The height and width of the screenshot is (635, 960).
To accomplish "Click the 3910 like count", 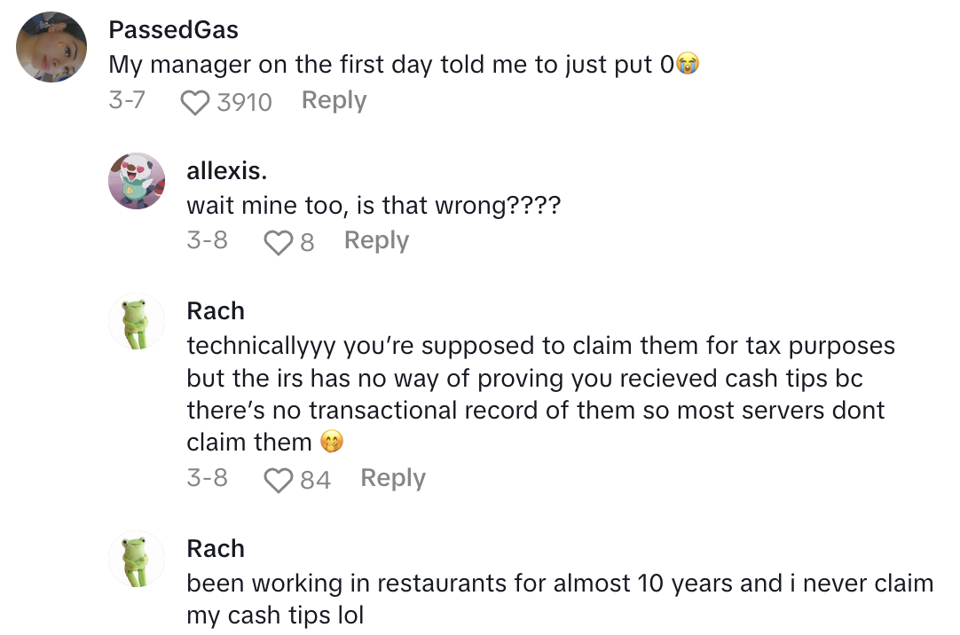I will coord(244,103).
